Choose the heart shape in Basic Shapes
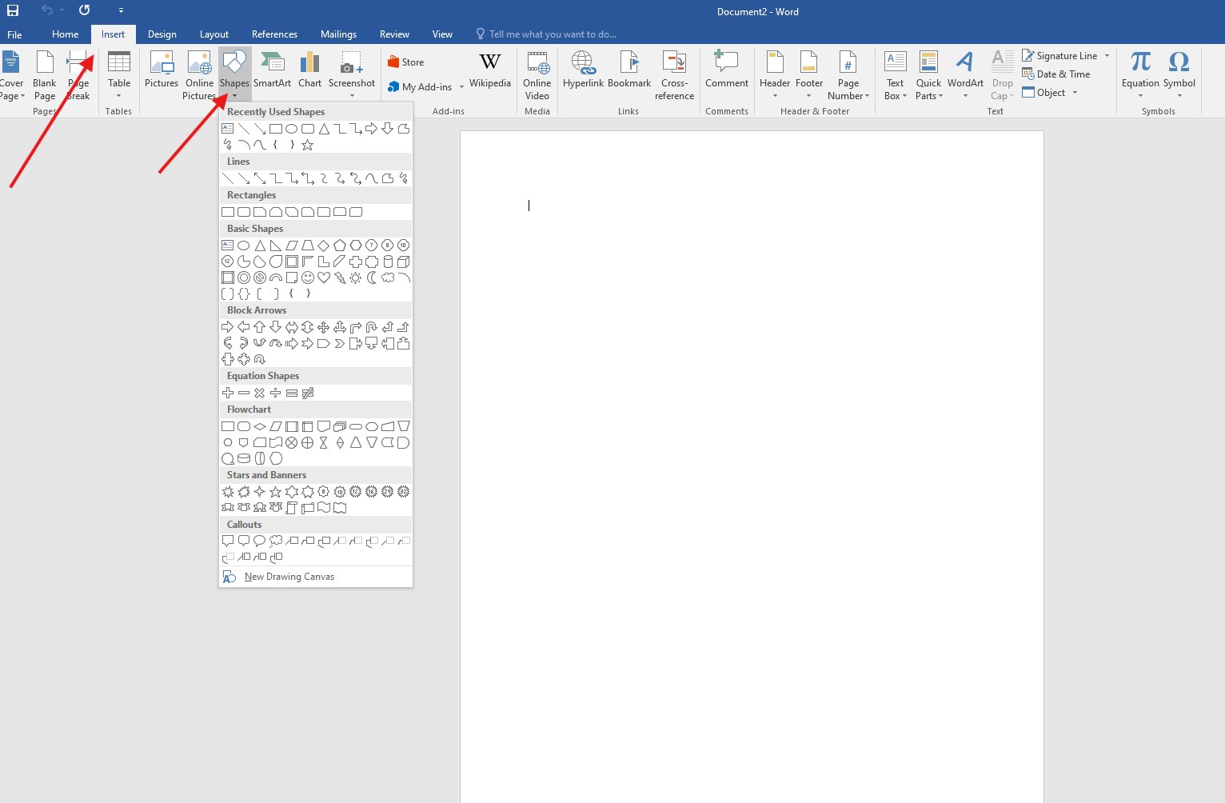This screenshot has height=803, width=1225. click(x=324, y=278)
